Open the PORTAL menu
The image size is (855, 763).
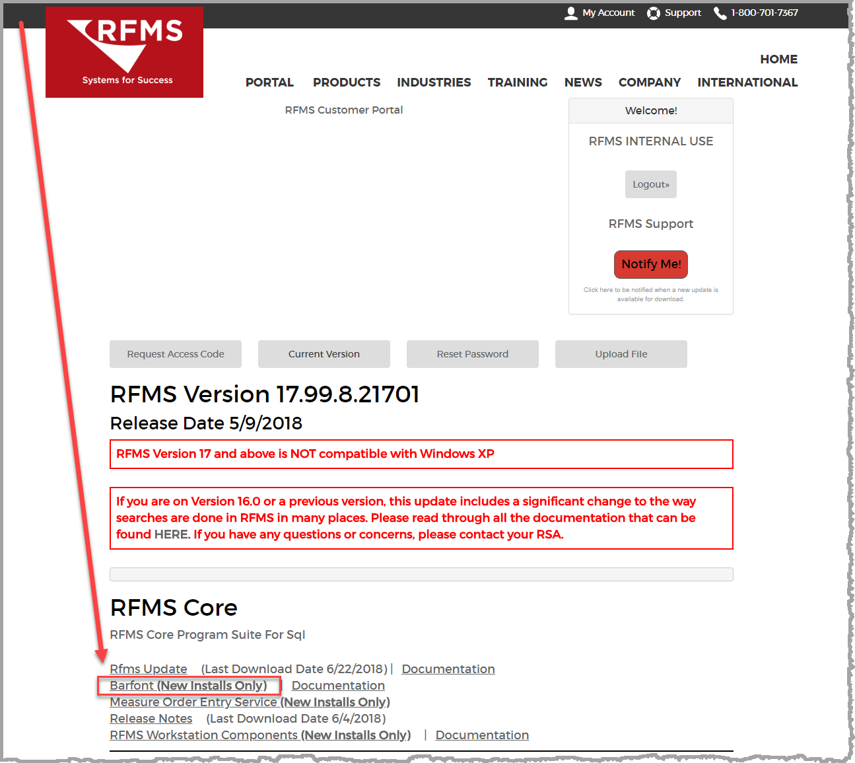pos(269,83)
